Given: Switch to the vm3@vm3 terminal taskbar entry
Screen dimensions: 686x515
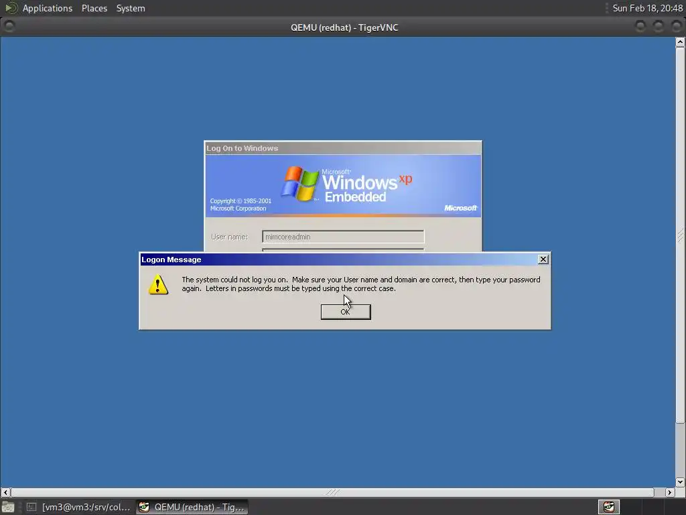Looking at the screenshot, I should click(79, 507).
